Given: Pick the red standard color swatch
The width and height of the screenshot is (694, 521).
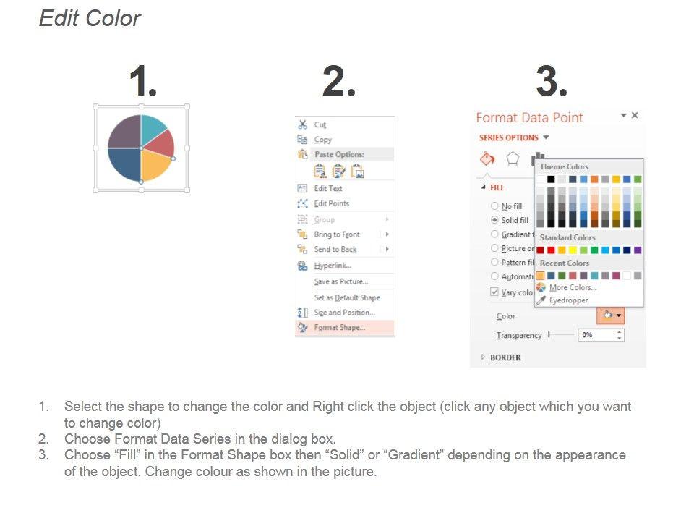Looking at the screenshot, I should coord(551,250).
